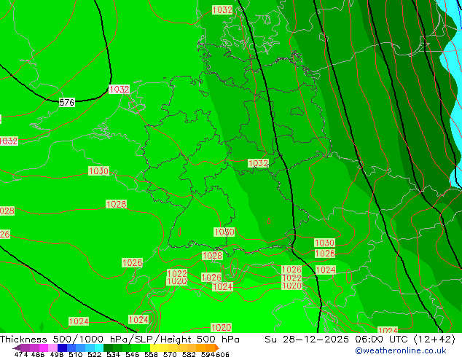This screenshot has width=462, height=357.
Task: Click the purple legend swatch above 474
Action: [x=25, y=348]
